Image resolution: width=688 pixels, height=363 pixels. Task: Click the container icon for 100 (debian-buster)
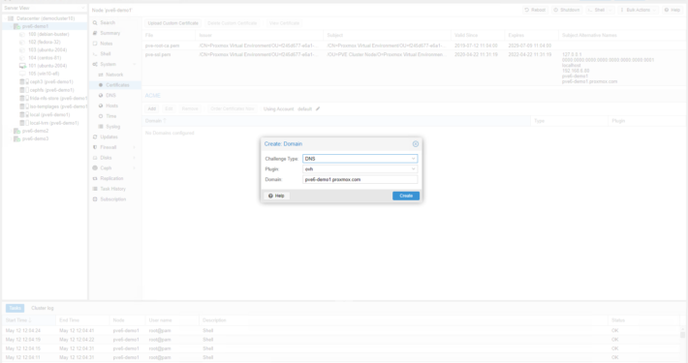tap(22, 34)
